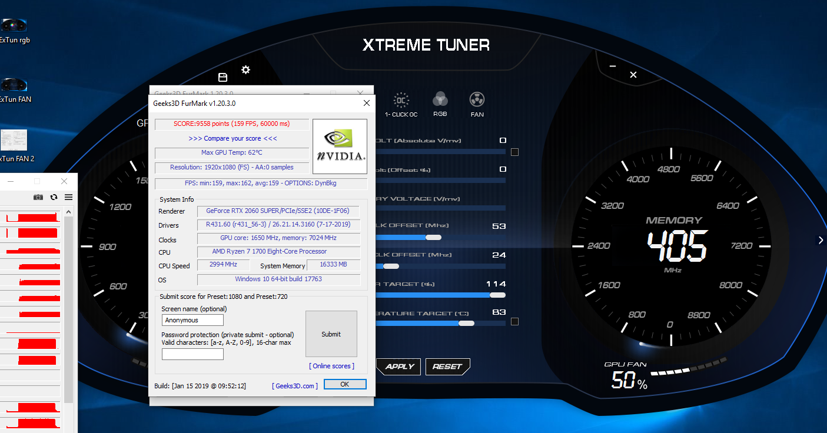Screen dimensions: 827x433
Task: Submit the FurMark score
Action: coord(331,334)
